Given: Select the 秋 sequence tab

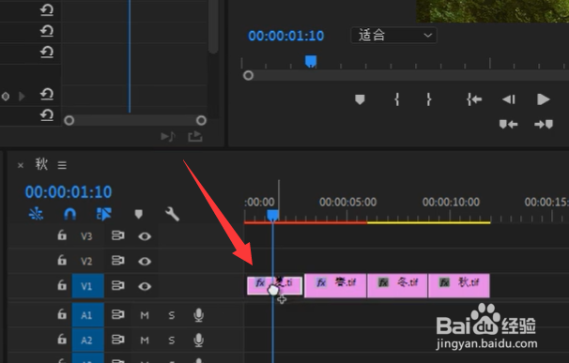Looking at the screenshot, I should (x=41, y=164).
